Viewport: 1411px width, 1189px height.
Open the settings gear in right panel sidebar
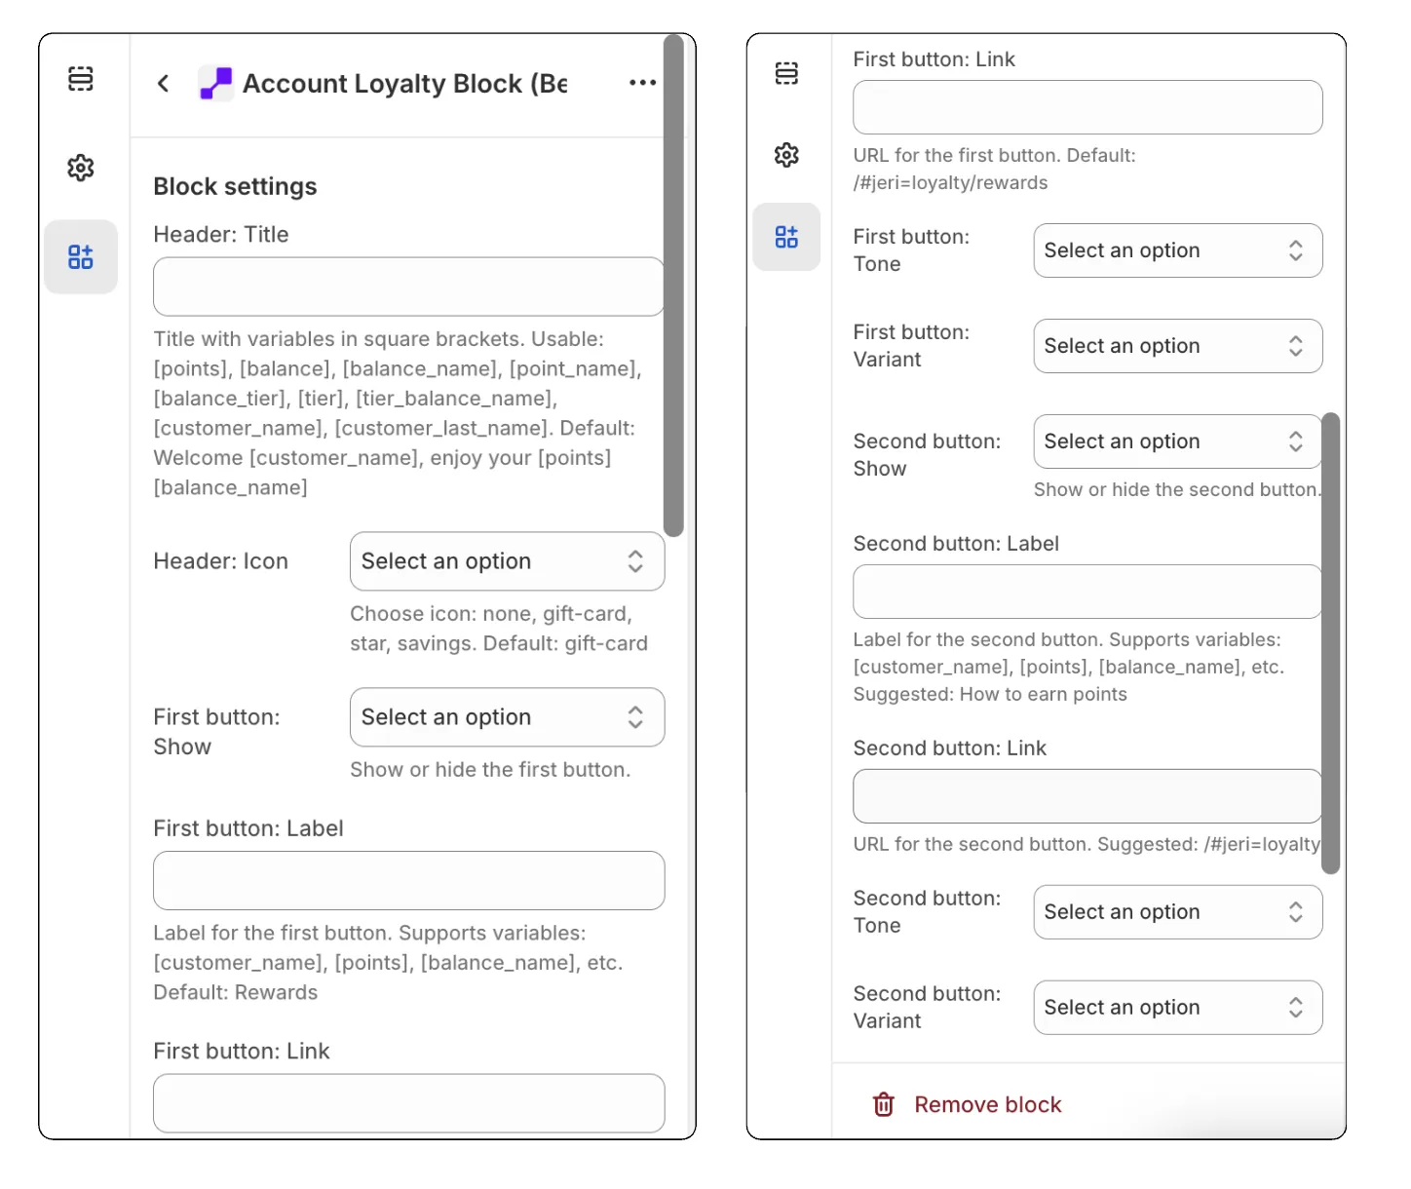pyautogui.click(x=786, y=155)
